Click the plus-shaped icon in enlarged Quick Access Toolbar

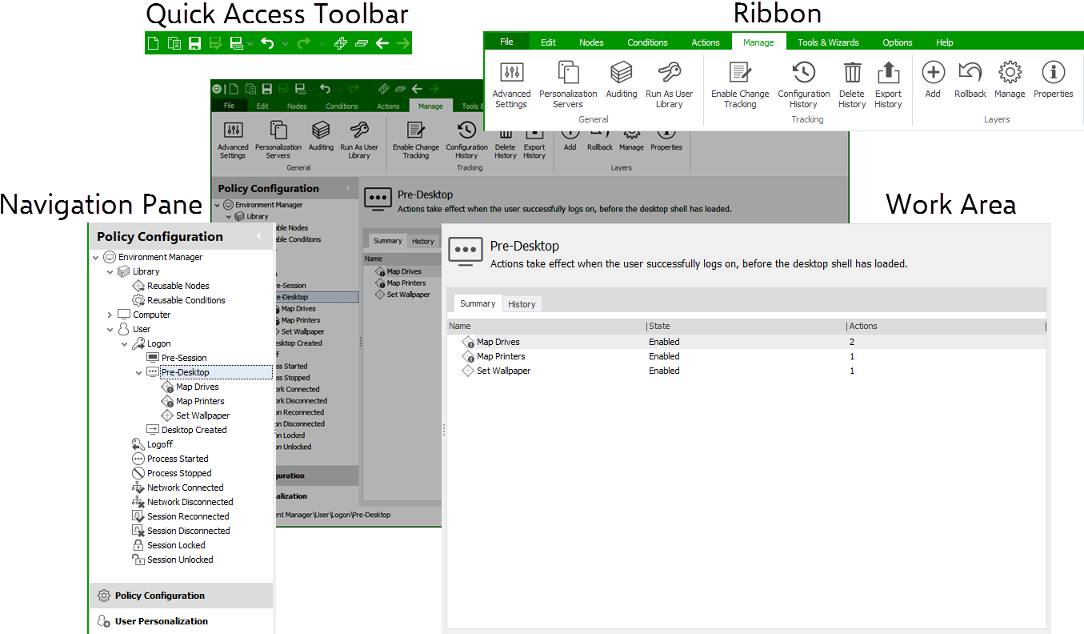pos(340,43)
